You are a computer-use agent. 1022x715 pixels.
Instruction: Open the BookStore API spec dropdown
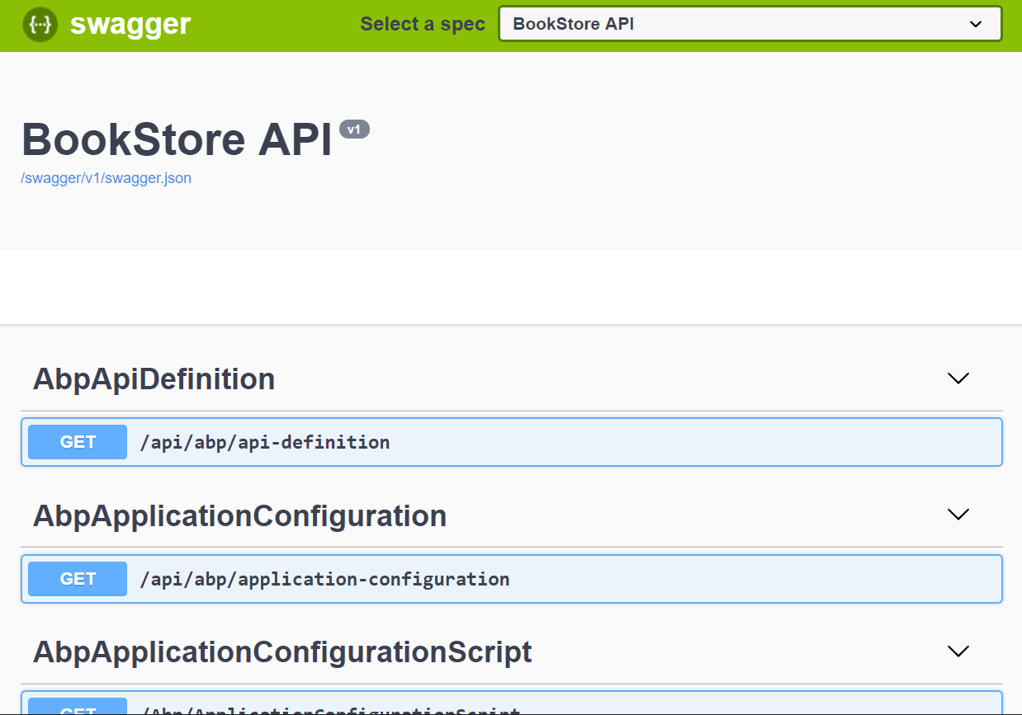[749, 24]
